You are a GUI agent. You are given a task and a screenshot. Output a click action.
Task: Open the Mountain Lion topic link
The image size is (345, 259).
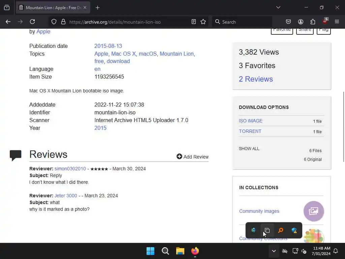(x=177, y=54)
